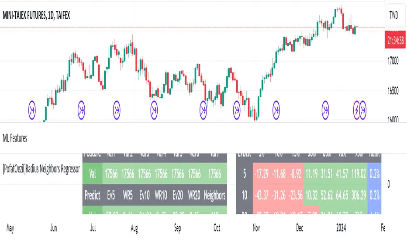This screenshot has height=240, width=407.
Task: Click the MINI-TAIEX FUTURES symbol title
Action: [38, 15]
